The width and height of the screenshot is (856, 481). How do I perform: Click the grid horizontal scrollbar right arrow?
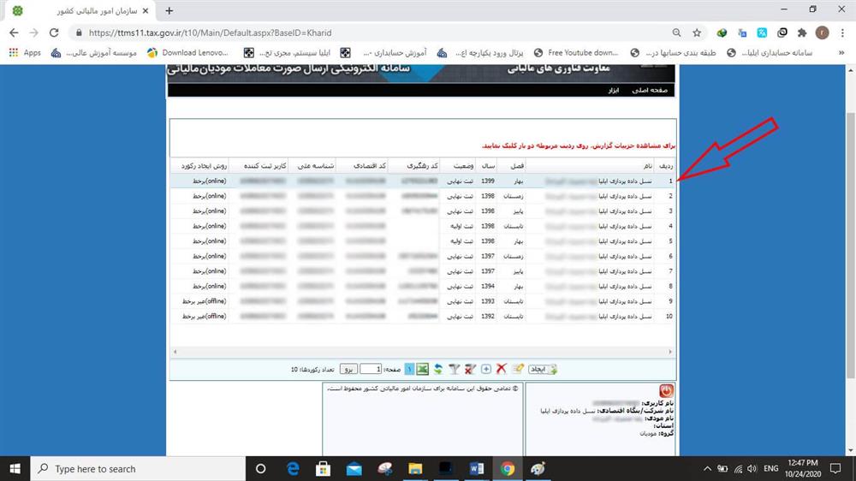pos(670,352)
